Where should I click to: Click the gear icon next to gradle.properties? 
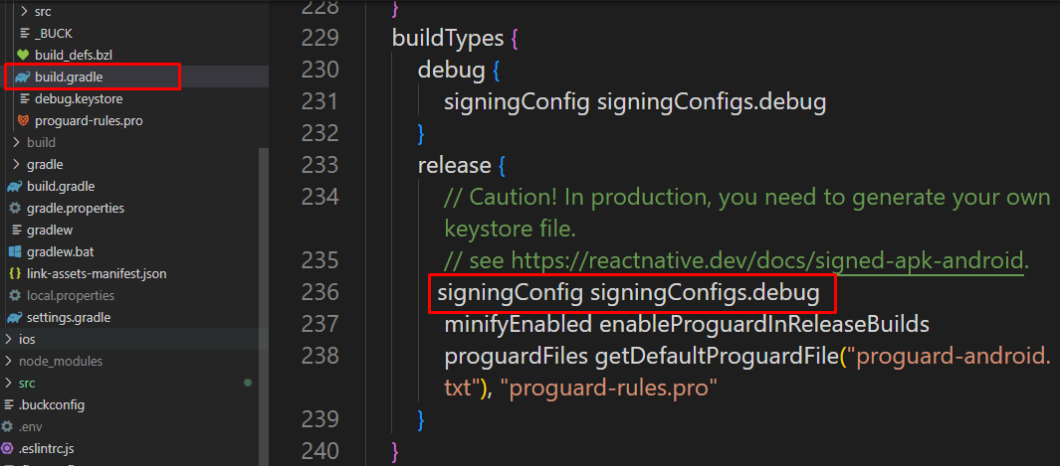[x=15, y=208]
